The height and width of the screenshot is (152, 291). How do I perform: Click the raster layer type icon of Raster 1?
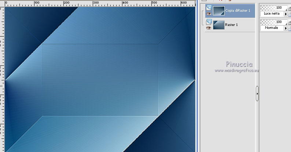coord(209,22)
